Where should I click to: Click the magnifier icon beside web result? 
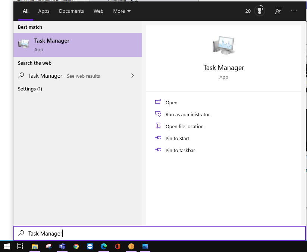click(21, 76)
